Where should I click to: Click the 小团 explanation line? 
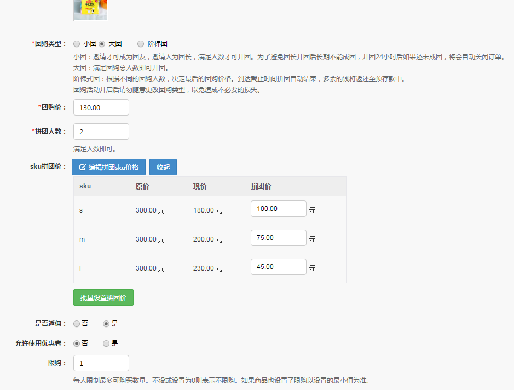coord(290,57)
